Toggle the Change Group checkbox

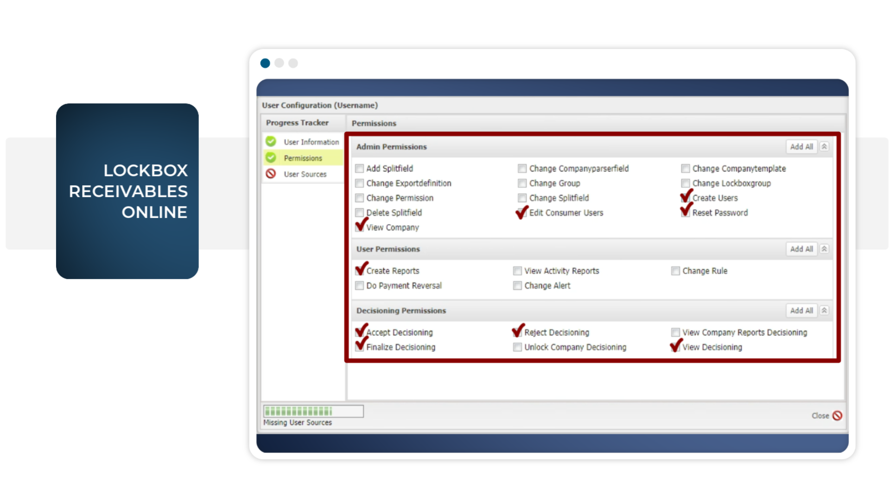pos(522,183)
